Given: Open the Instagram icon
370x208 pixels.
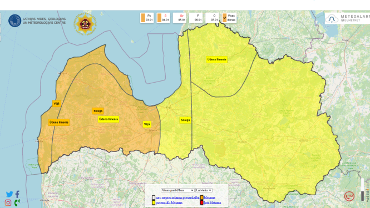Looking at the screenshot, I should 8,202.
